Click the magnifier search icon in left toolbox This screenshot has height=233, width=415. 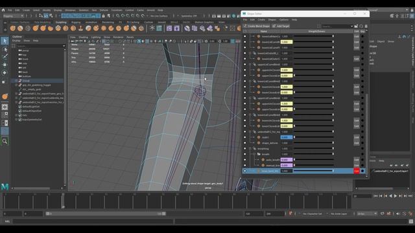click(x=5, y=141)
